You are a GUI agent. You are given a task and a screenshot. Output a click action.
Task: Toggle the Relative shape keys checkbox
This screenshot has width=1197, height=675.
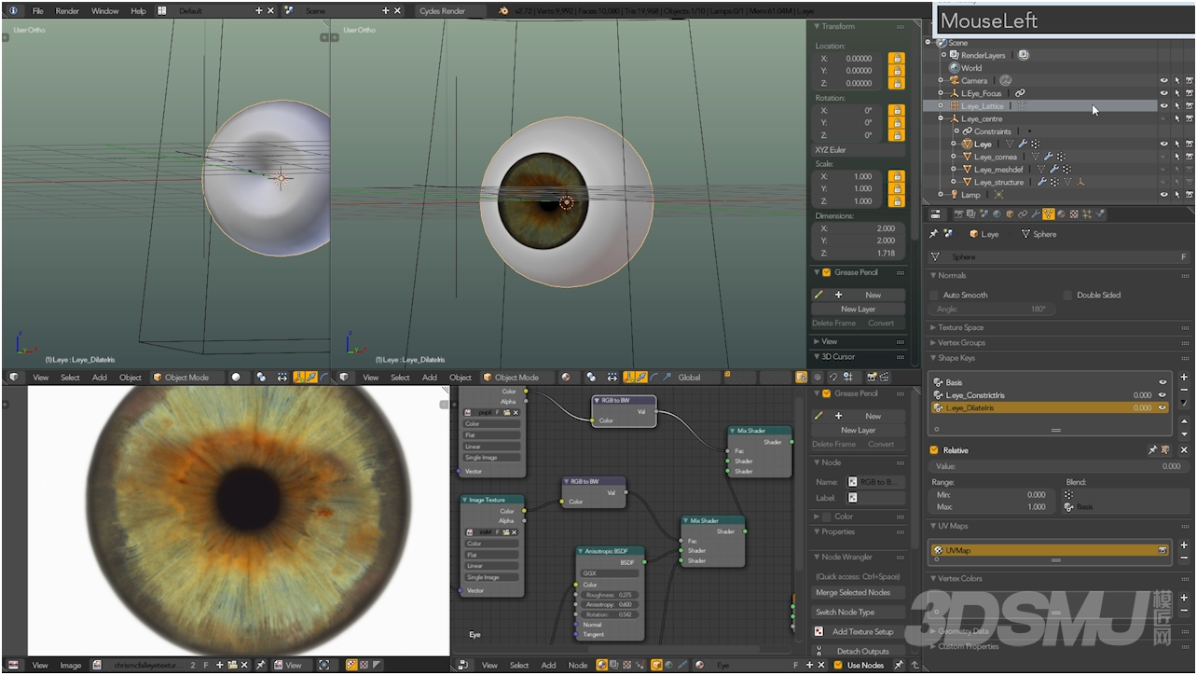(x=935, y=450)
